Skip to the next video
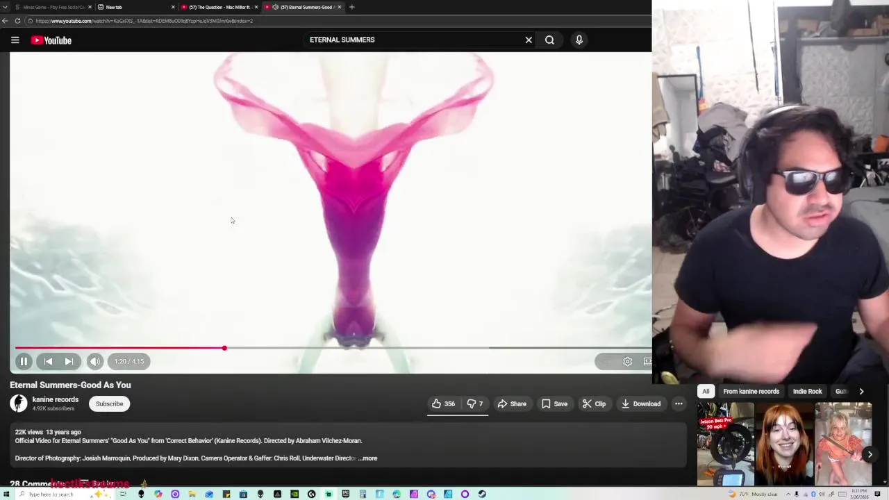Viewport: 889px width, 500px height. pyautogui.click(x=69, y=361)
